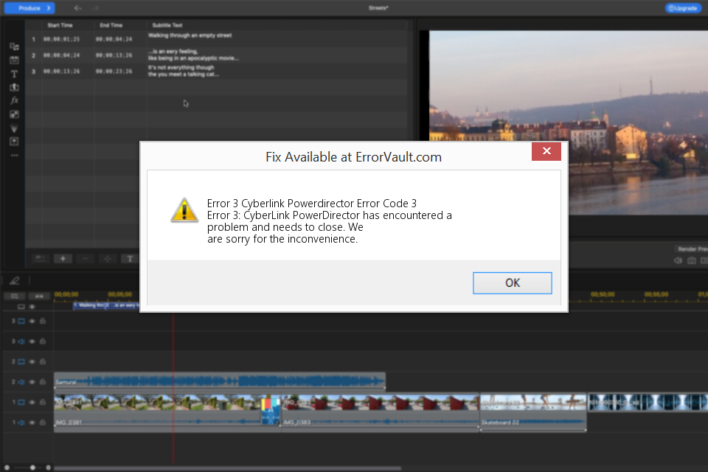This screenshot has width=708, height=472.
Task: Select subtitle row 2 'is an eery feeling'
Action: (217, 55)
